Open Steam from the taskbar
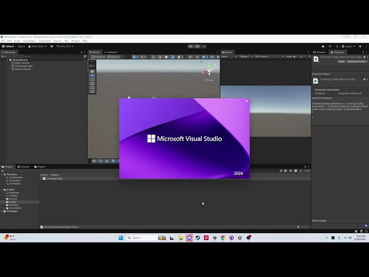 (x=198, y=238)
